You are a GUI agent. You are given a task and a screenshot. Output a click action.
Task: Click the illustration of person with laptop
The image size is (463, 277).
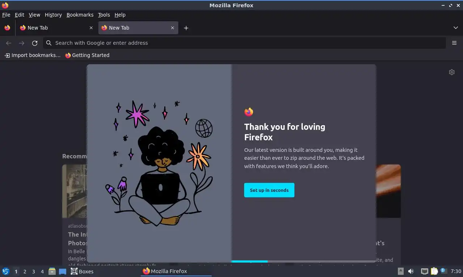(159, 163)
